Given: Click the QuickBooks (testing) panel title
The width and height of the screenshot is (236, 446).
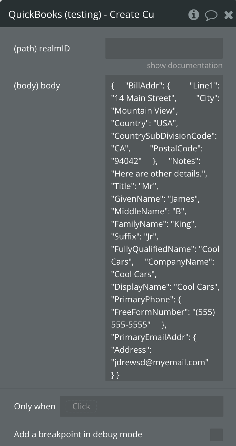Looking at the screenshot, I should click(x=81, y=15).
